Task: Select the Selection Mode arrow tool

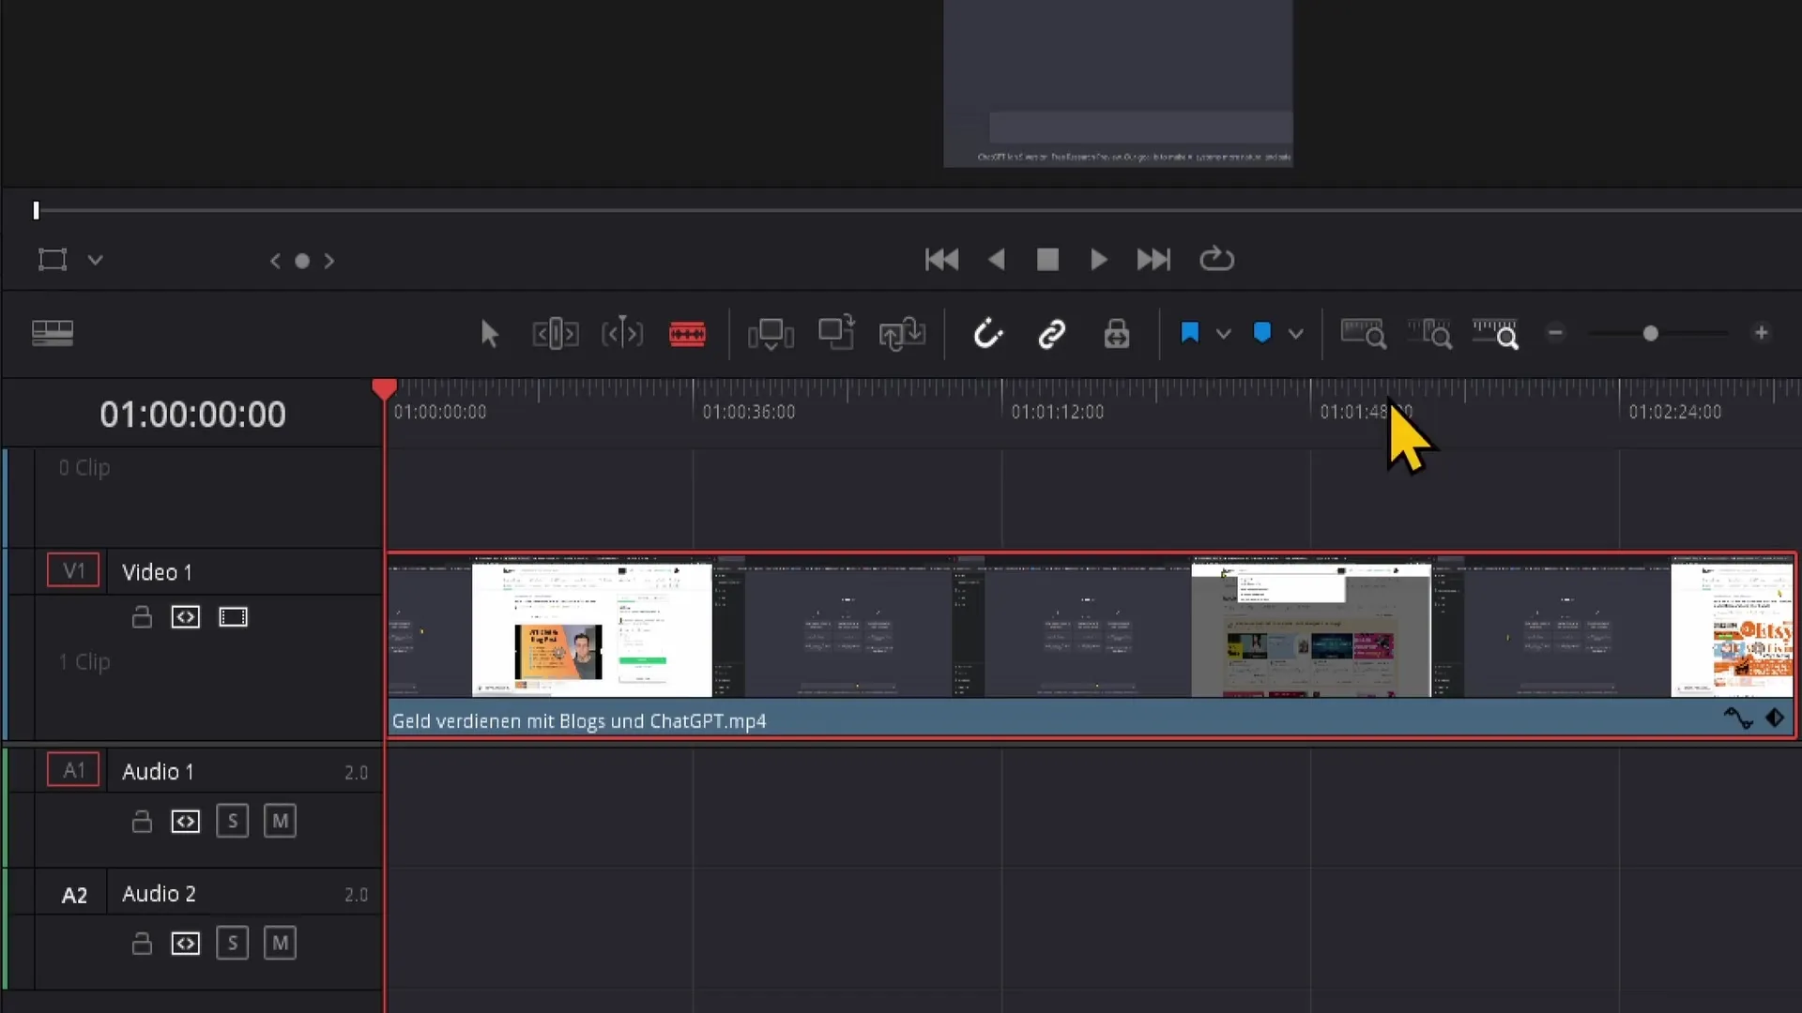Action: click(489, 334)
